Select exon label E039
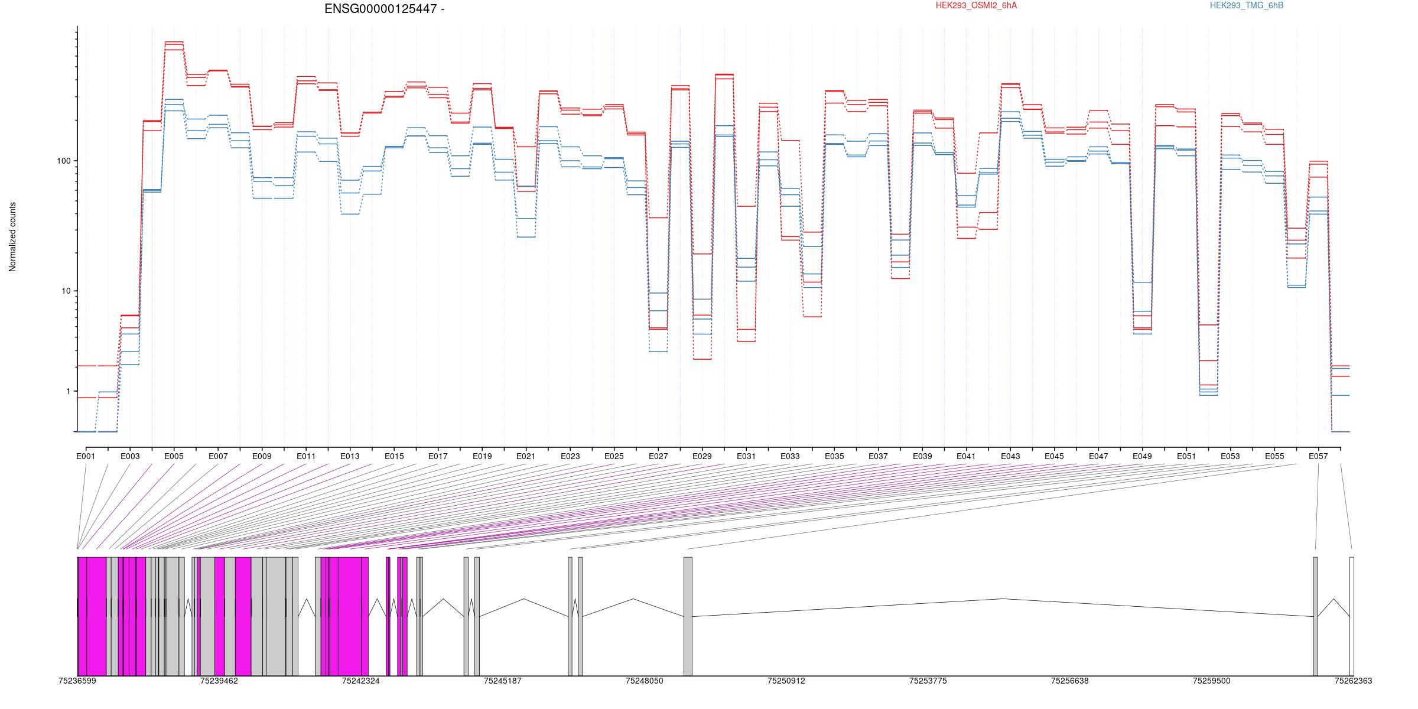 pyautogui.click(x=922, y=456)
